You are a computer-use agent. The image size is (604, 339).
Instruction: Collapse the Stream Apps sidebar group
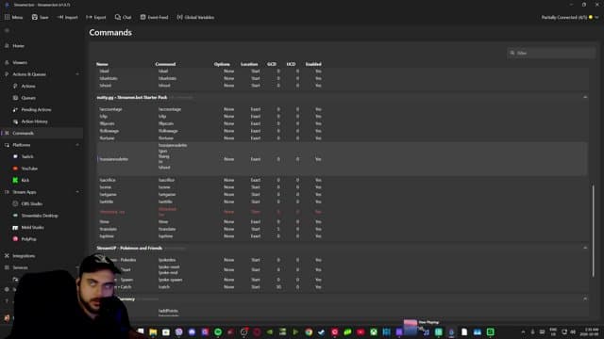tap(77, 192)
